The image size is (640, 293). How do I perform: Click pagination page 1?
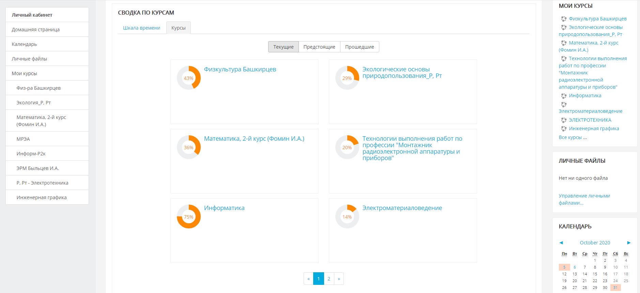pyautogui.click(x=319, y=279)
